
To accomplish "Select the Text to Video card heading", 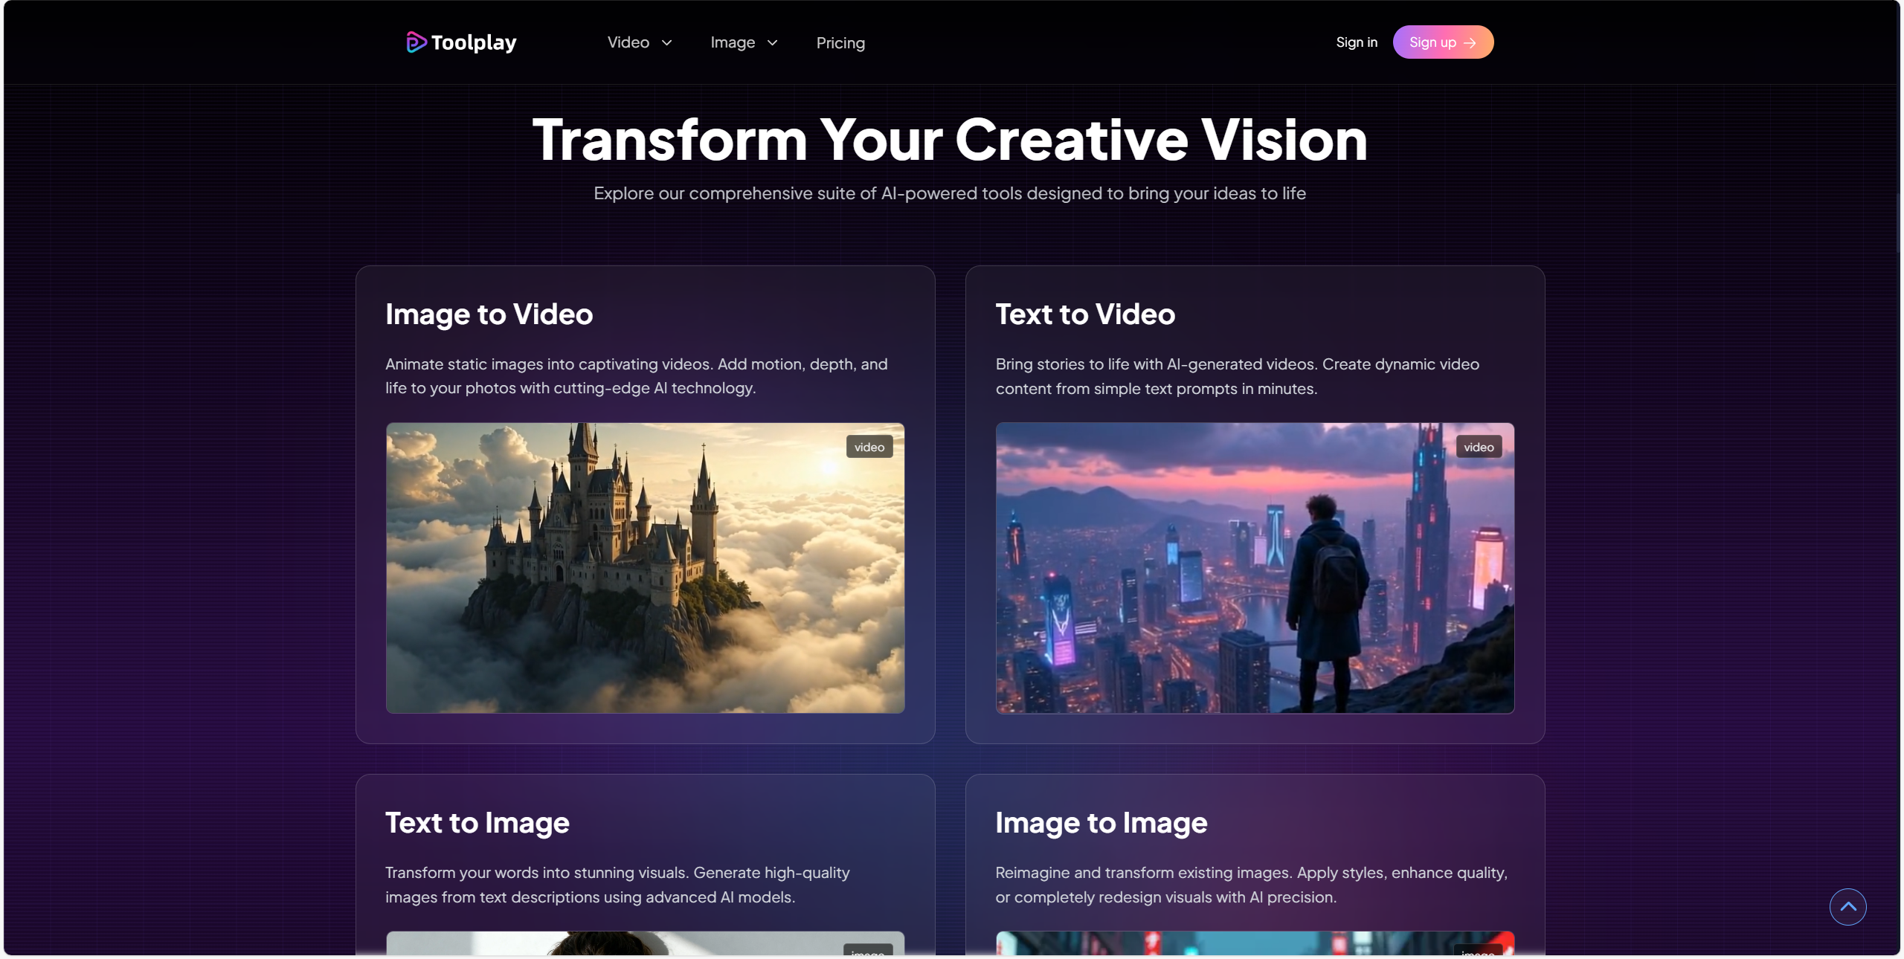I will (1085, 314).
